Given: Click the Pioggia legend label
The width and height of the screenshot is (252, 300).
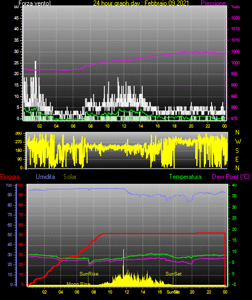Looking at the screenshot, I should [x=10, y=177].
